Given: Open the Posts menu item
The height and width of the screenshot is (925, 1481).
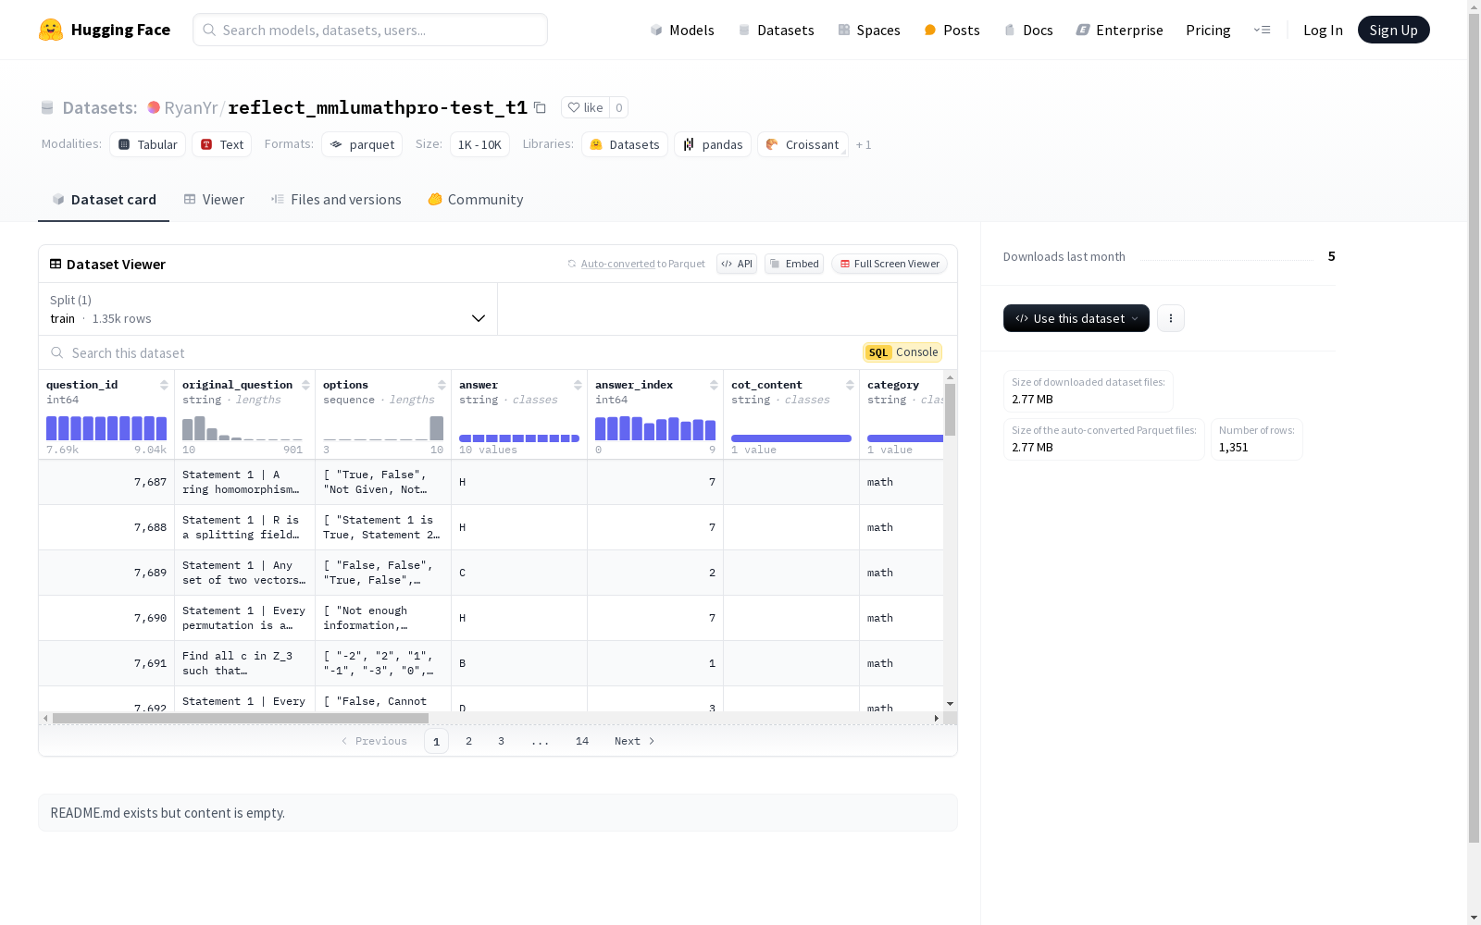Looking at the screenshot, I should [952, 30].
